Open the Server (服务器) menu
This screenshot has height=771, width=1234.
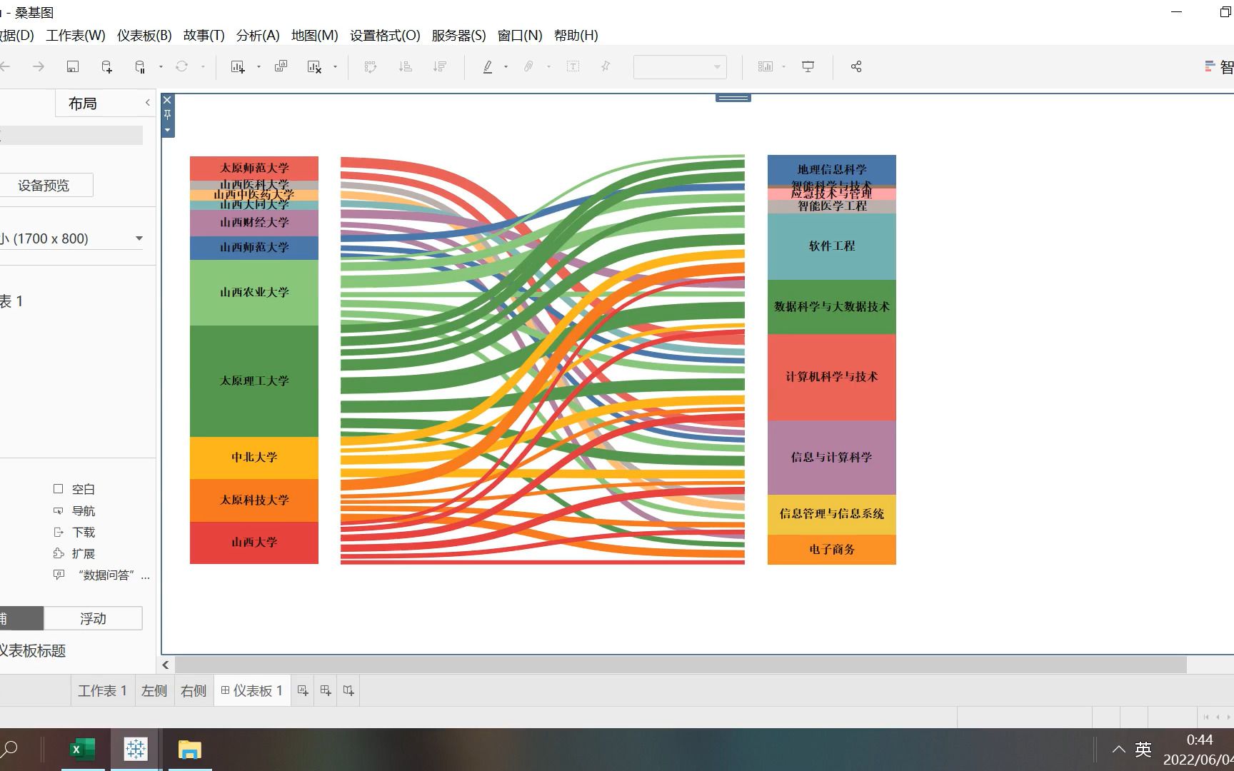458,35
